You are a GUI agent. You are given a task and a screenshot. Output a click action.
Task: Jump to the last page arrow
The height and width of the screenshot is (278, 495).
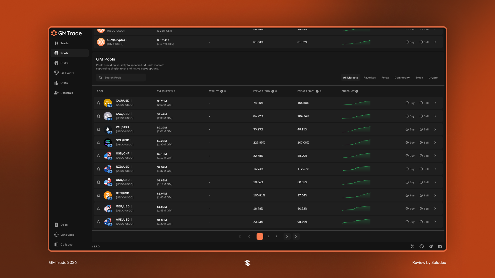click(296, 236)
